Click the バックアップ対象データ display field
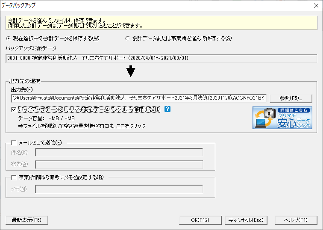323x230 pixels. [x=158, y=58]
